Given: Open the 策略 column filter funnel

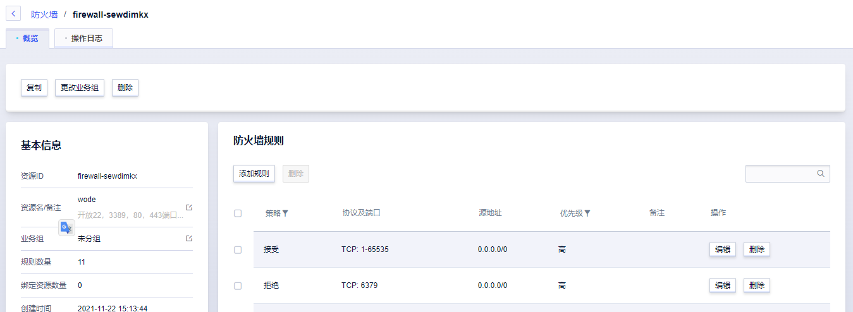Looking at the screenshot, I should pyautogui.click(x=285, y=213).
